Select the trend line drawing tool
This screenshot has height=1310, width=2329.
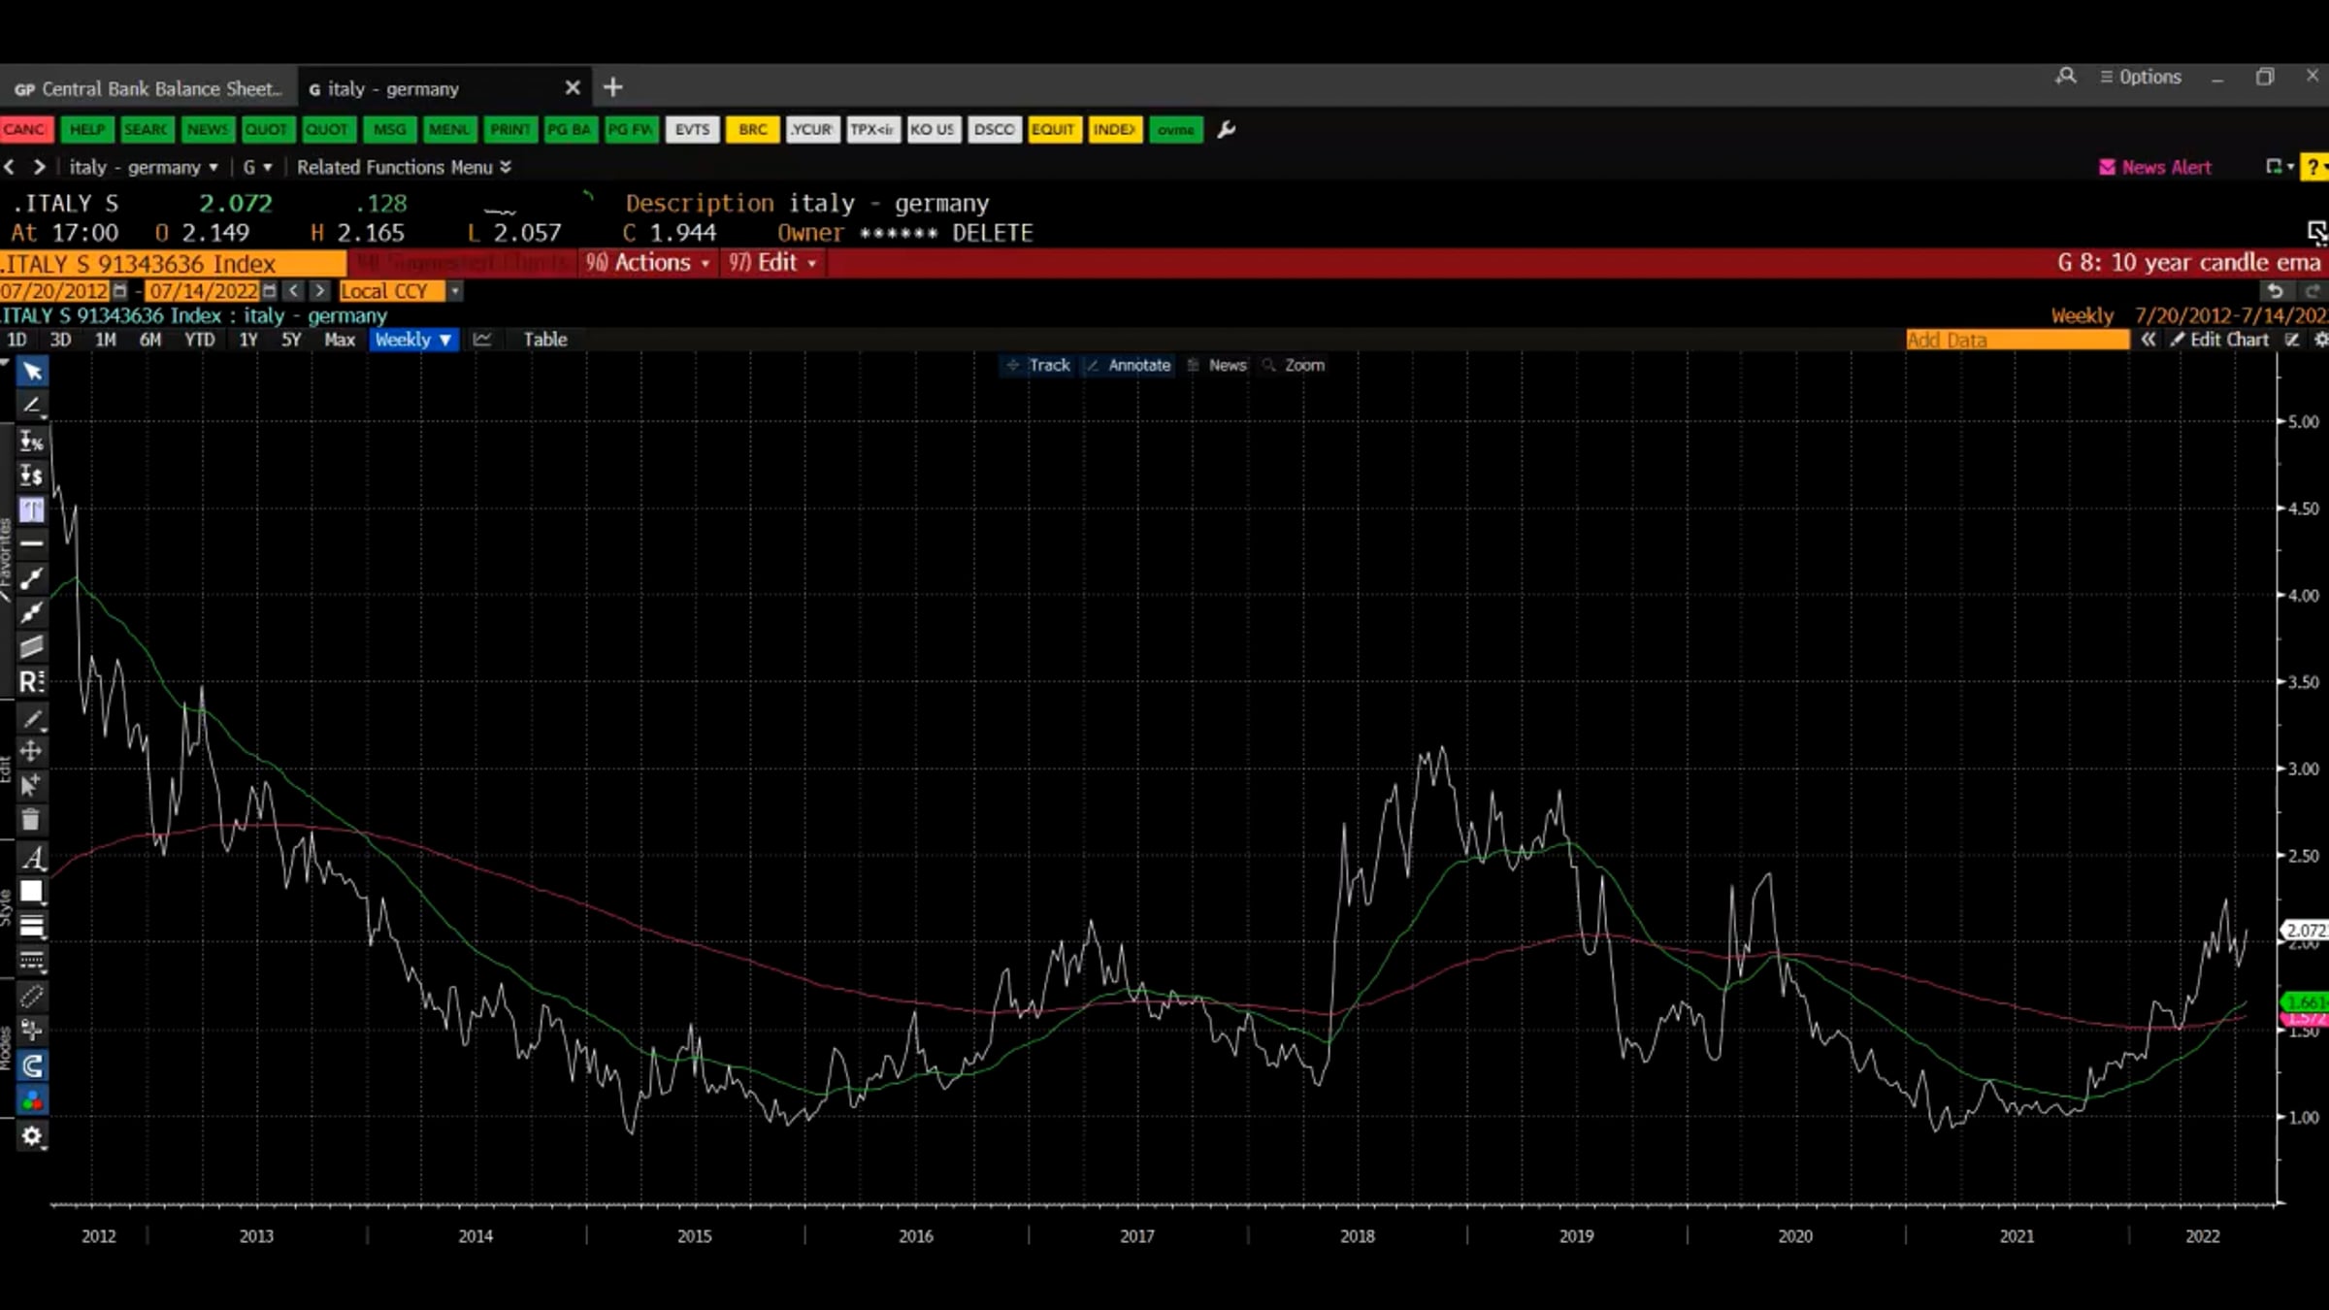[32, 579]
